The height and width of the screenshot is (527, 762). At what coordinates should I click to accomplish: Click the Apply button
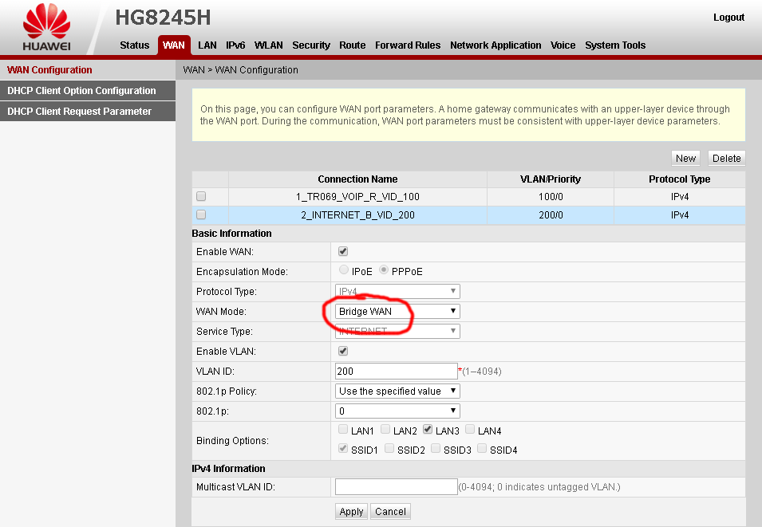tap(351, 512)
